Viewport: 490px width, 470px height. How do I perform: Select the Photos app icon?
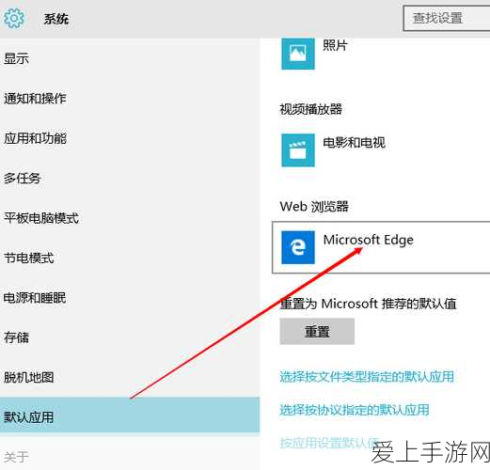[x=298, y=54]
